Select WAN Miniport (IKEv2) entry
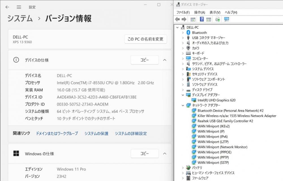The width and height of the screenshot is (283, 181). 213,126
